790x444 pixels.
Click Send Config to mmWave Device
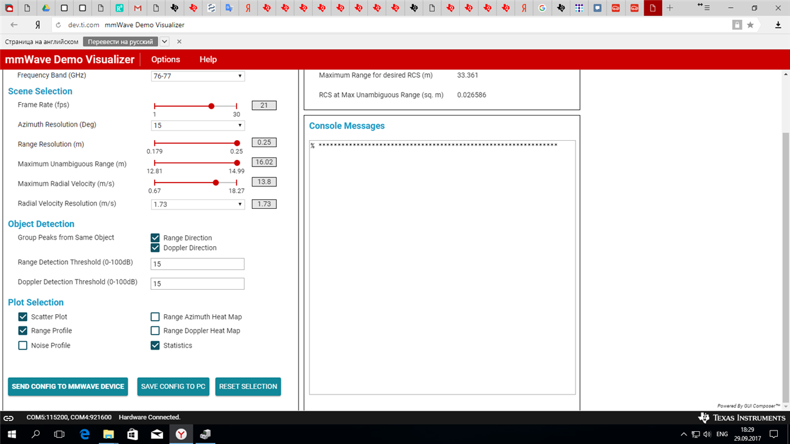click(x=68, y=386)
